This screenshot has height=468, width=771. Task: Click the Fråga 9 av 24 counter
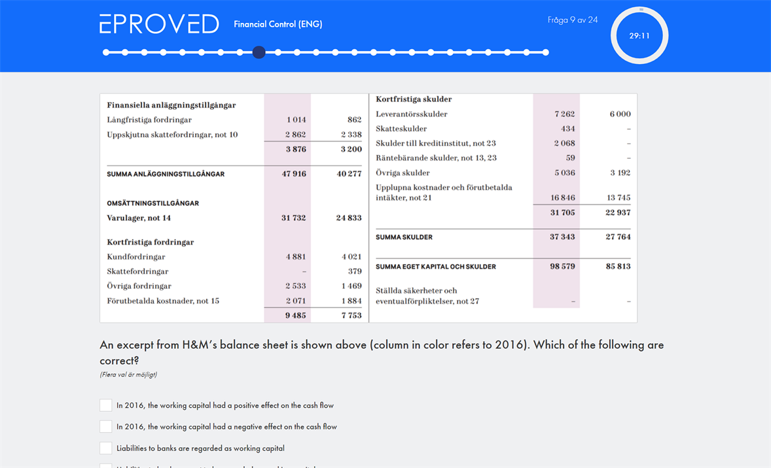point(572,20)
